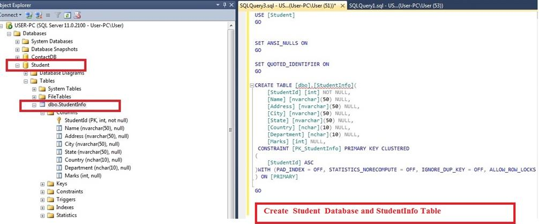The height and width of the screenshot is (224, 539).
Task: Click the Keys folder icon
Action: [x=50, y=184]
